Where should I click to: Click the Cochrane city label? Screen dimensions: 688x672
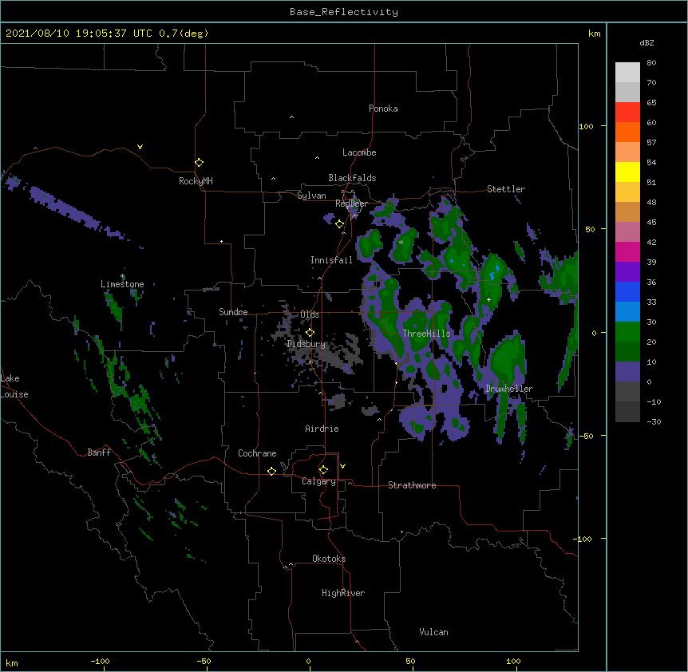(257, 453)
